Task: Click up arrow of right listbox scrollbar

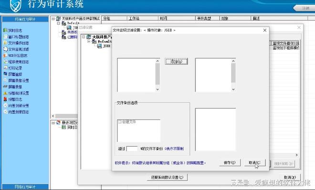Action: coord(233,61)
